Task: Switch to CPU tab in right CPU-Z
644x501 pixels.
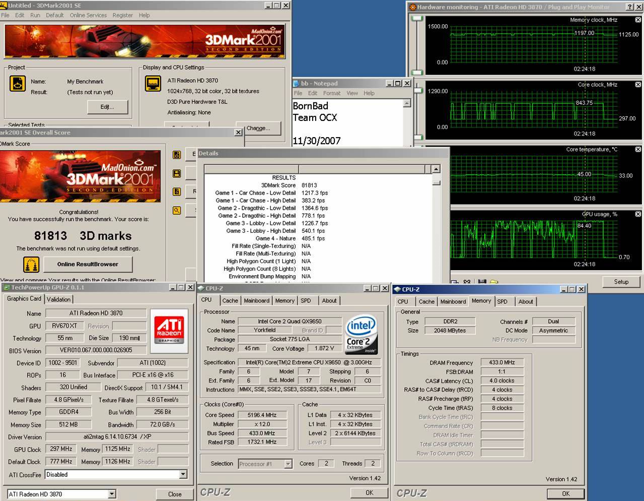Action: point(403,301)
